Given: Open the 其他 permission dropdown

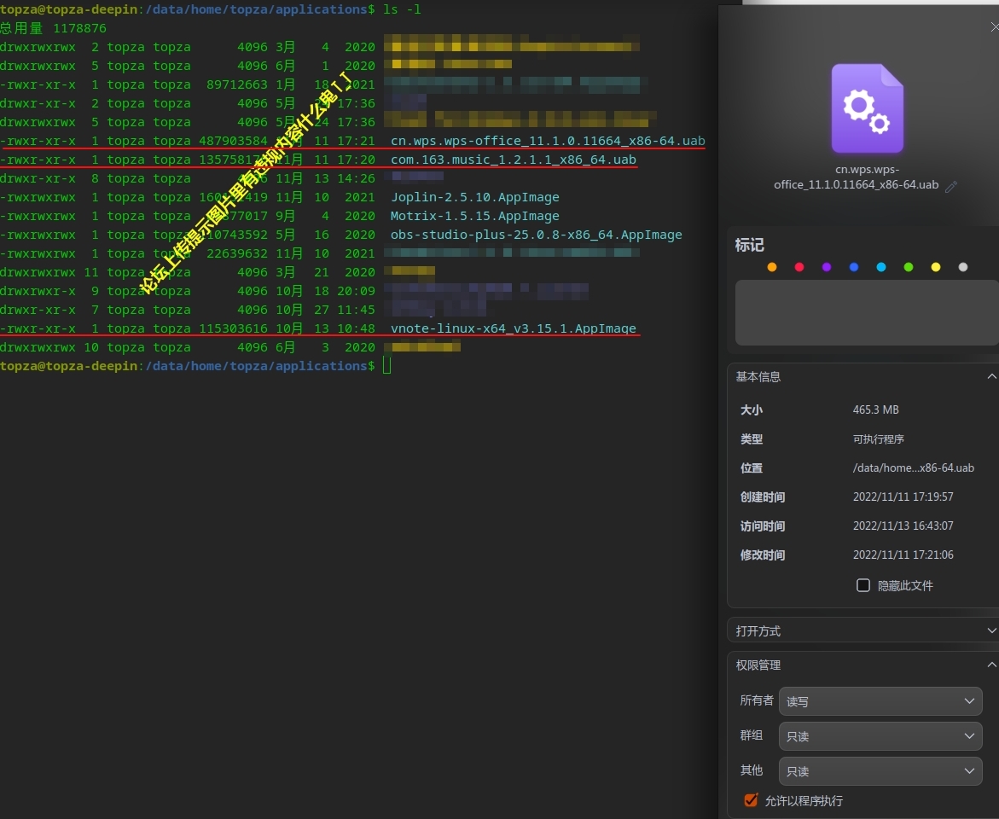Looking at the screenshot, I should click(x=880, y=771).
